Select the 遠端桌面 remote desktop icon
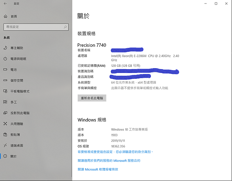The width and height of the screenshot is (232, 181). [5, 145]
